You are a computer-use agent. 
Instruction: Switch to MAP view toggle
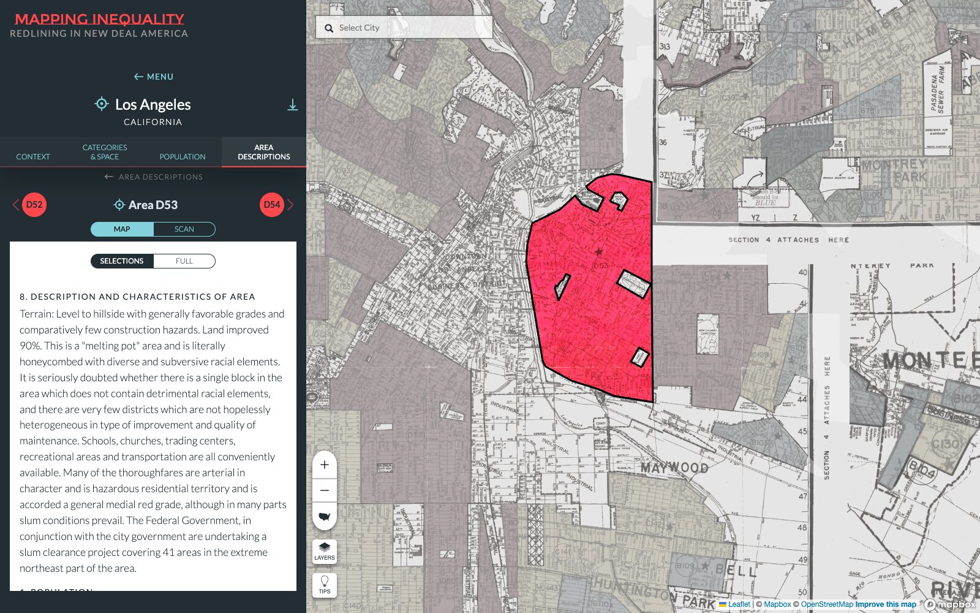pos(122,229)
